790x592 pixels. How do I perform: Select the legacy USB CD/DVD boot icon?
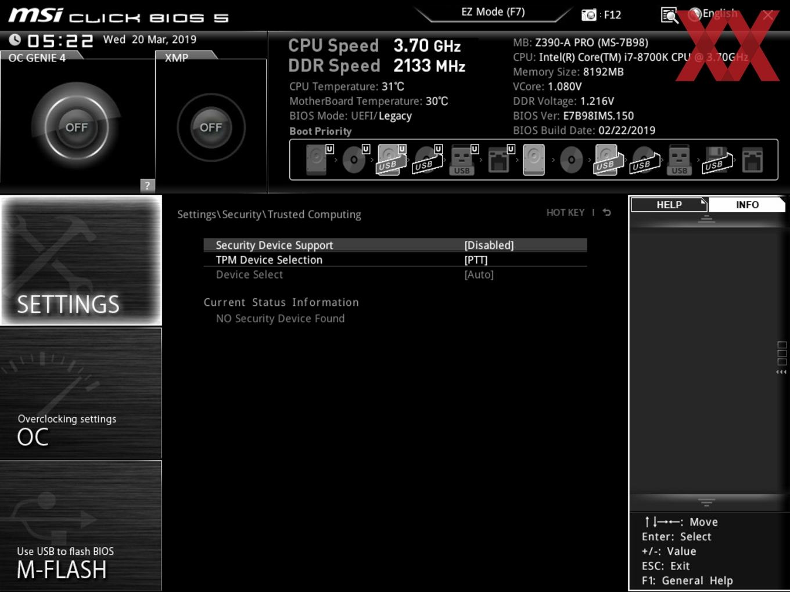644,159
